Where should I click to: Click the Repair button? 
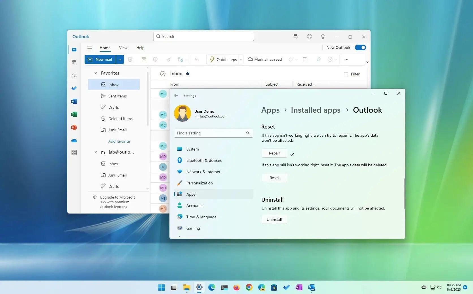[x=274, y=153]
